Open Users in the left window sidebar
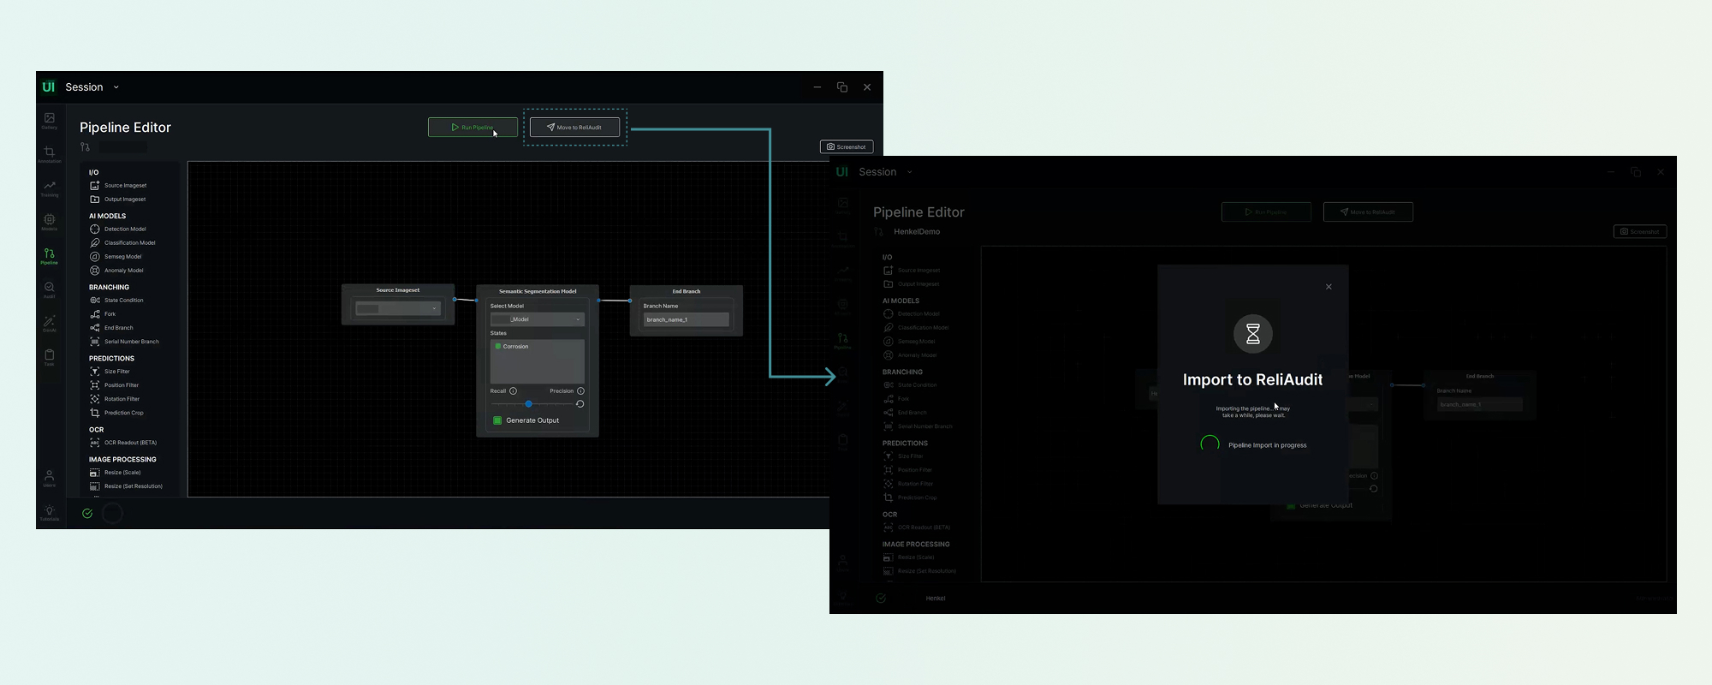This screenshot has width=1712, height=685. click(50, 478)
